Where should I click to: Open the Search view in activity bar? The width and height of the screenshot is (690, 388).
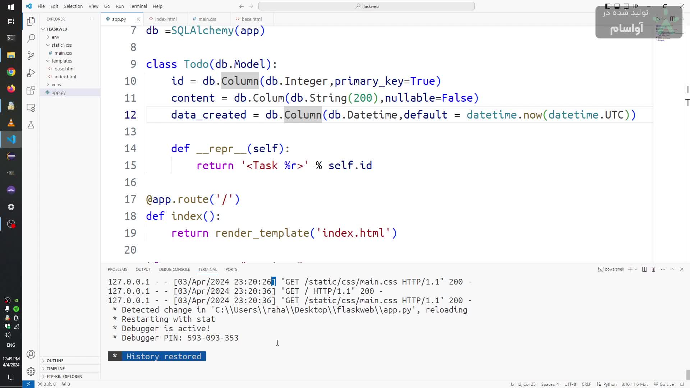point(31,38)
